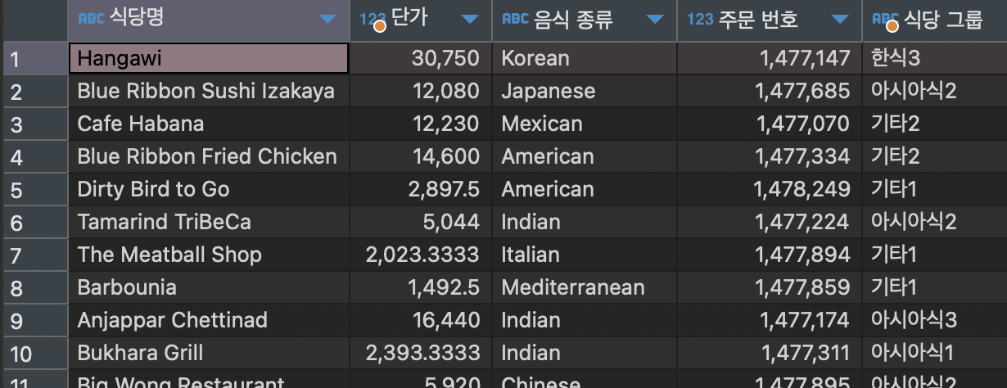Select row number 4 header
This screenshot has width=1007, height=388.
34,156
